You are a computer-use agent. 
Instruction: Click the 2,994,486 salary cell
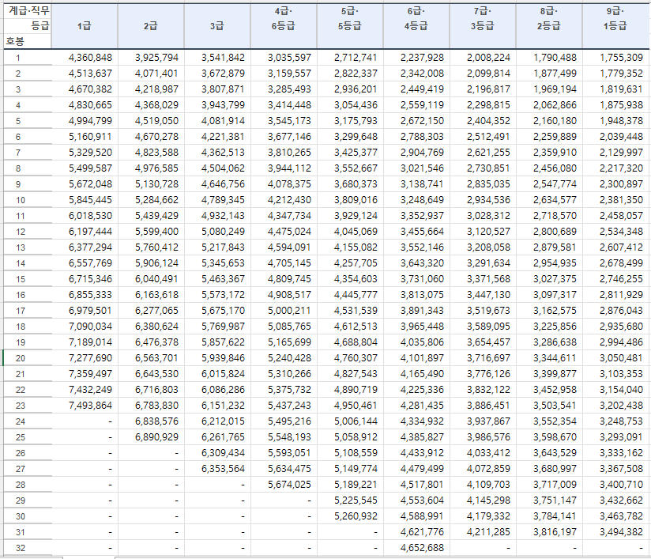pos(616,342)
